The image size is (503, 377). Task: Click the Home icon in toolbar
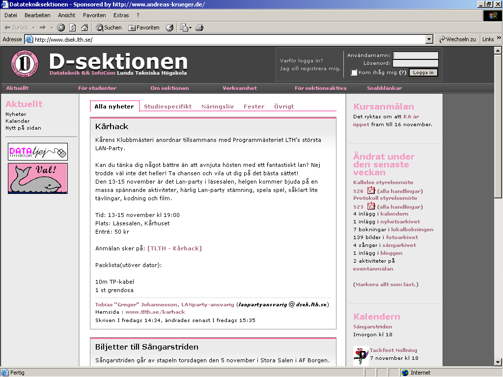coord(84,27)
